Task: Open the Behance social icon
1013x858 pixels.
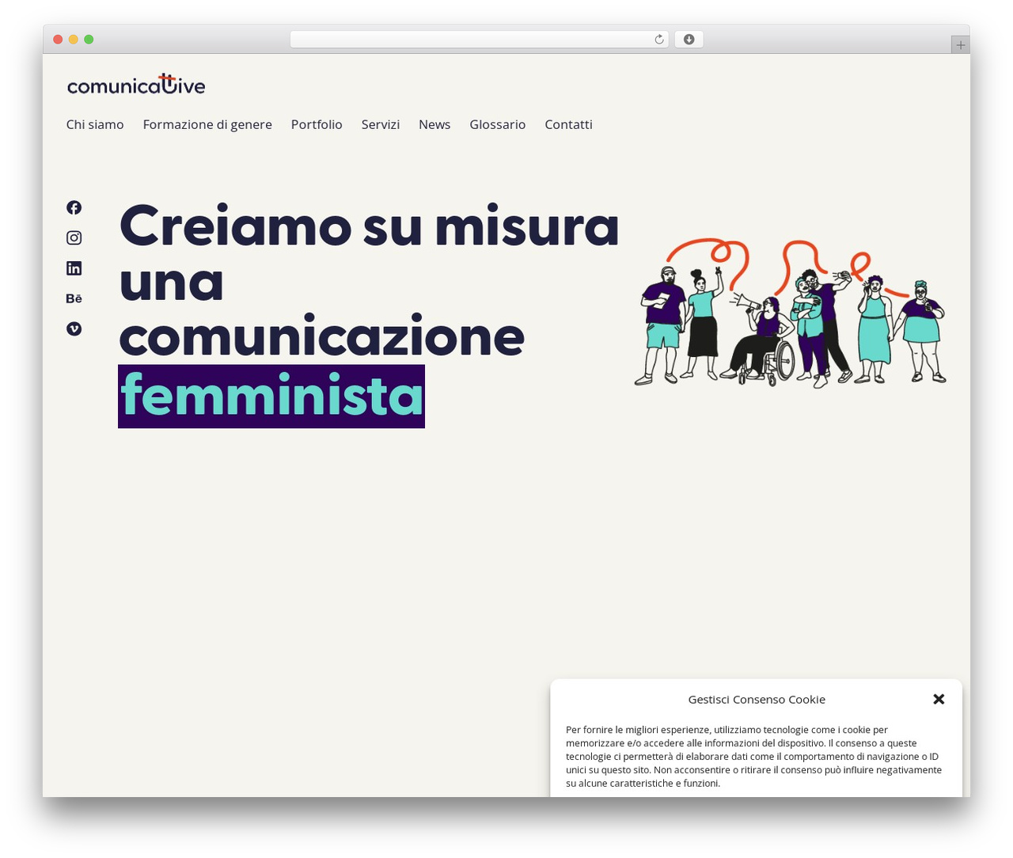Action: tap(74, 298)
